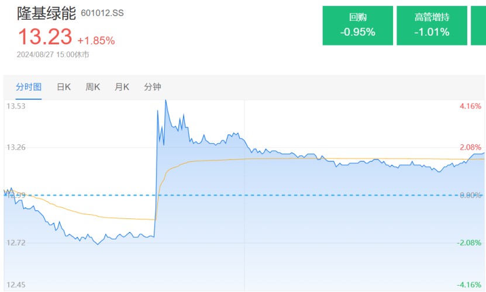Click the +1.85% change figure
Image resolution: width=486 pixels, height=292 pixels.
point(96,40)
